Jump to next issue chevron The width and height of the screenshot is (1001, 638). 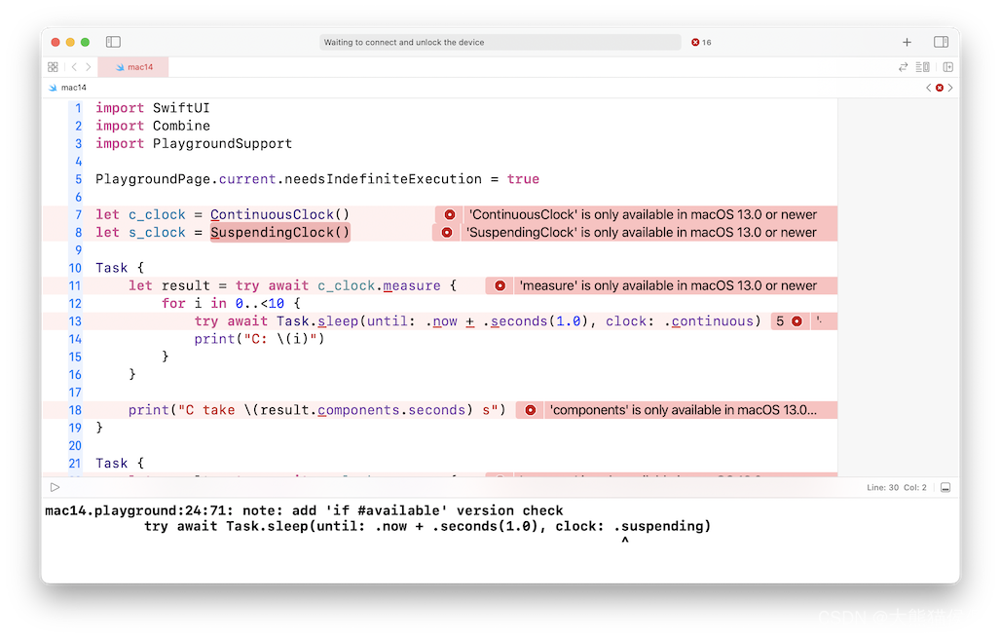[x=950, y=88]
